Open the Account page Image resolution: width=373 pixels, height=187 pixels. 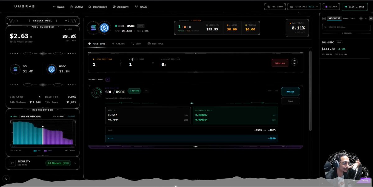click(121, 7)
